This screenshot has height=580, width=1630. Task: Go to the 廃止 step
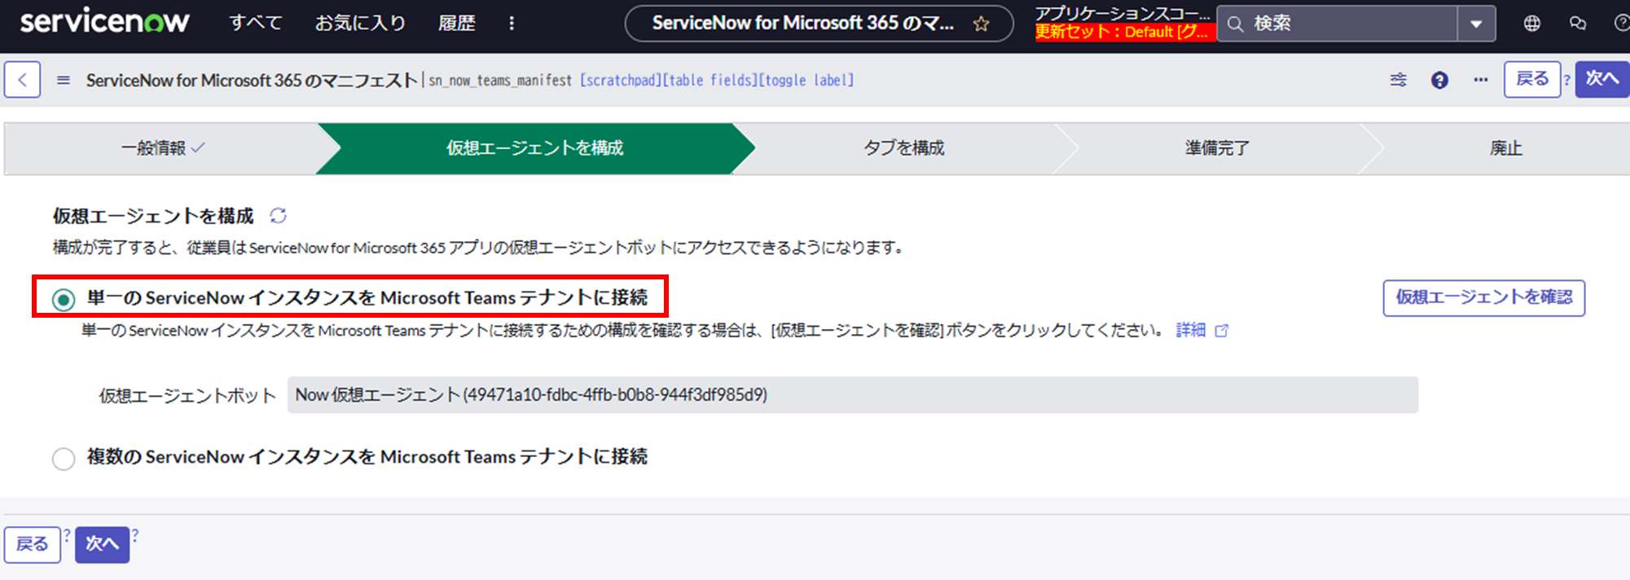pos(1505,148)
